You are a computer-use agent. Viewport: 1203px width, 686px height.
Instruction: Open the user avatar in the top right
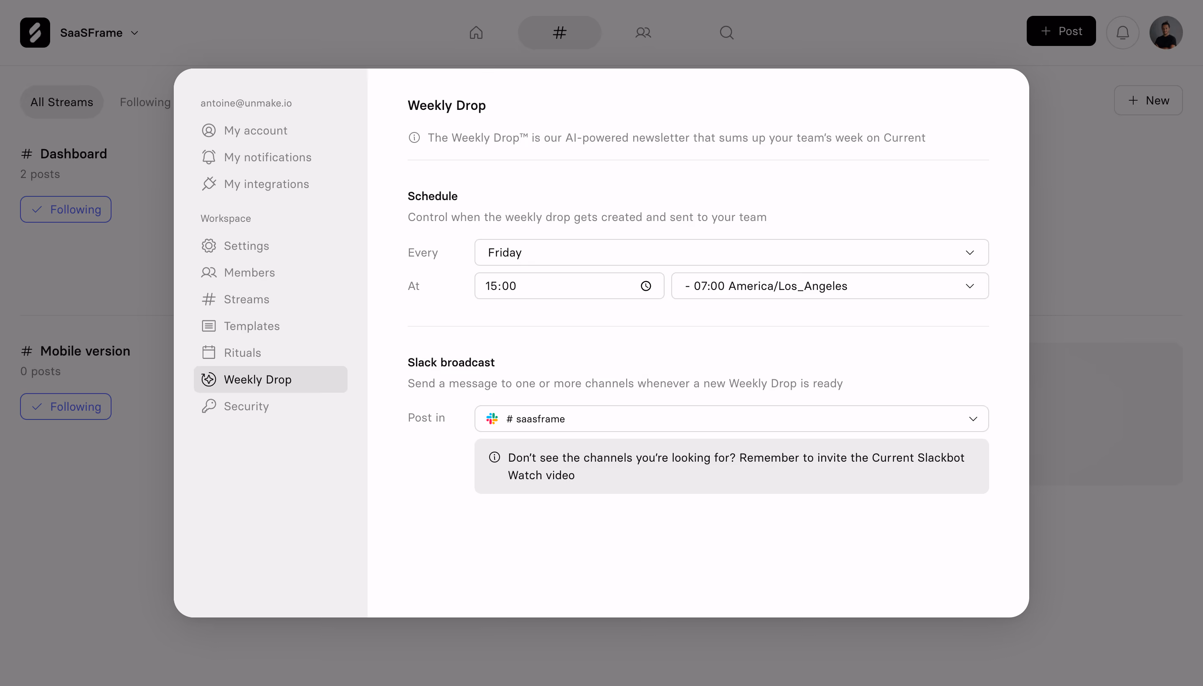pos(1166,33)
